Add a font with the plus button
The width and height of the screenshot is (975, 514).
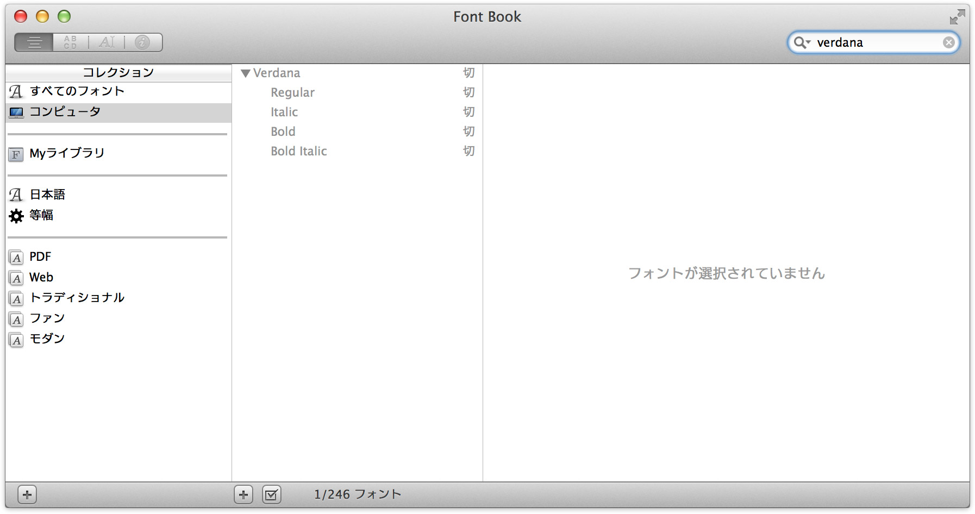pyautogui.click(x=243, y=494)
